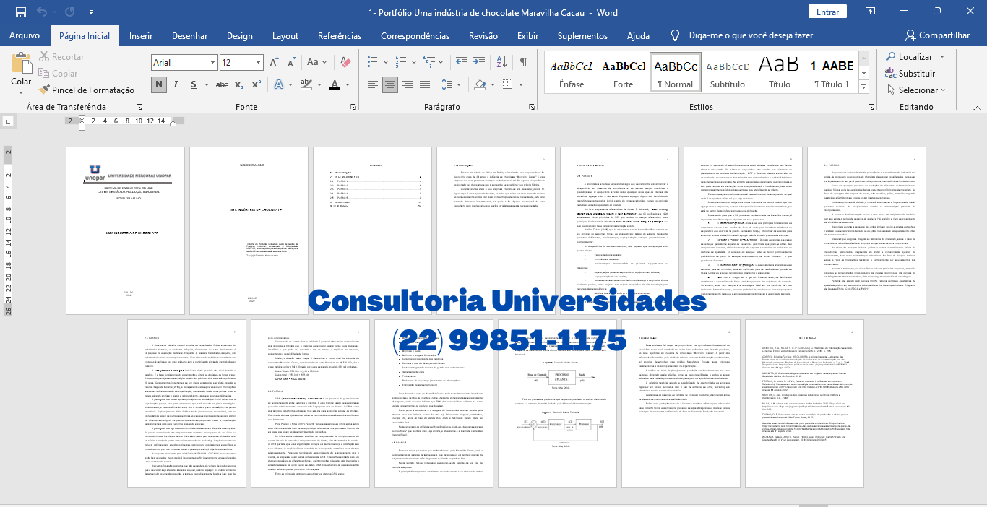Clear all formatting with the eraser icon
The width and height of the screenshot is (987, 507).
(x=345, y=63)
